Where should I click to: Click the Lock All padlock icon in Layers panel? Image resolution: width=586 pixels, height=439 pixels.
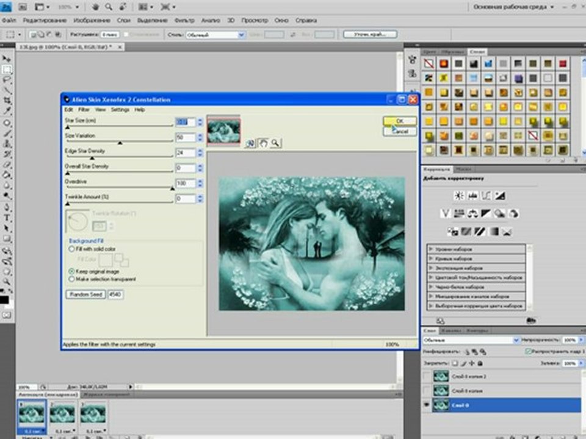pos(480,363)
